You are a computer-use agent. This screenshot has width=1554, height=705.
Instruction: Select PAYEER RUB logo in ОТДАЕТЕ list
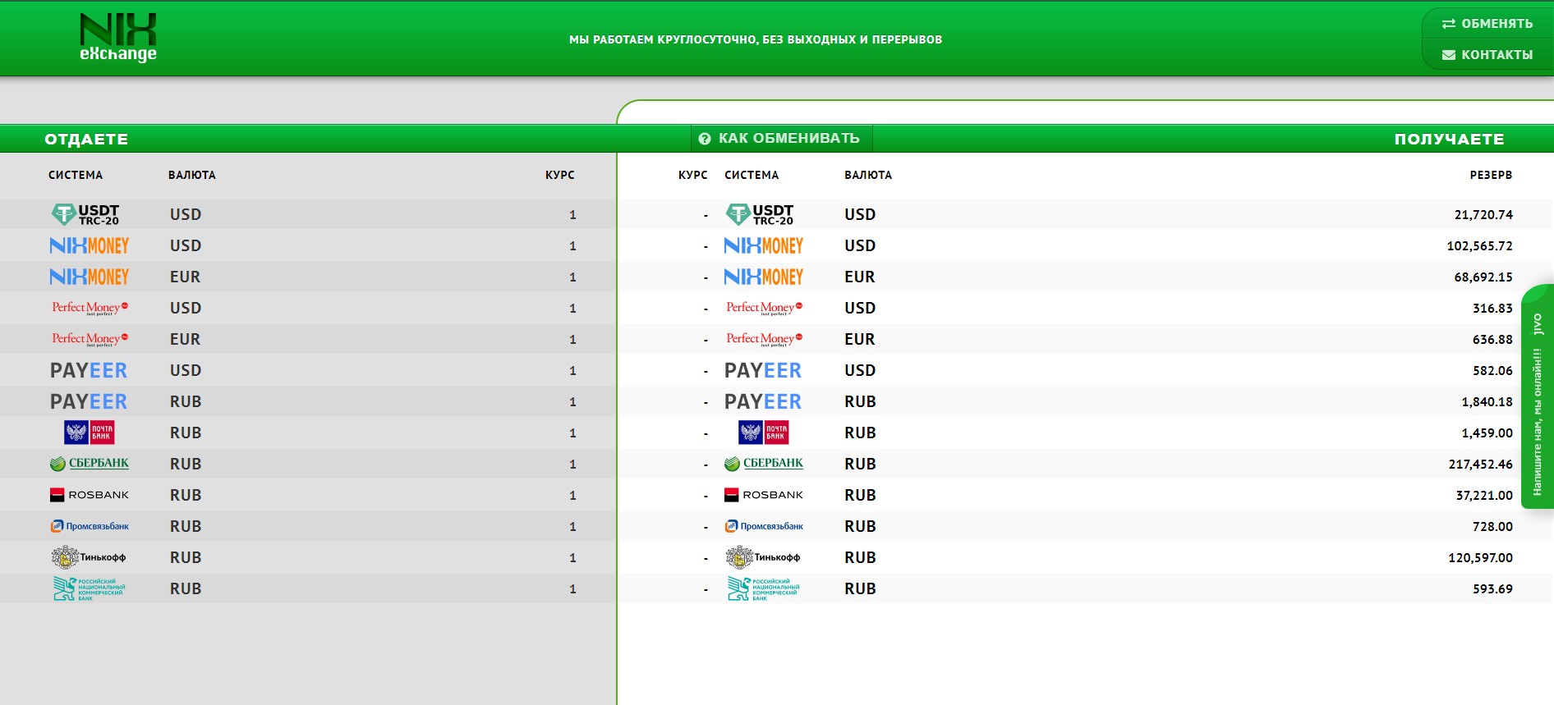pos(89,401)
